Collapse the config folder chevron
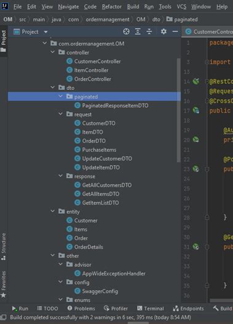This screenshot has width=233, height=324. (x=61, y=281)
